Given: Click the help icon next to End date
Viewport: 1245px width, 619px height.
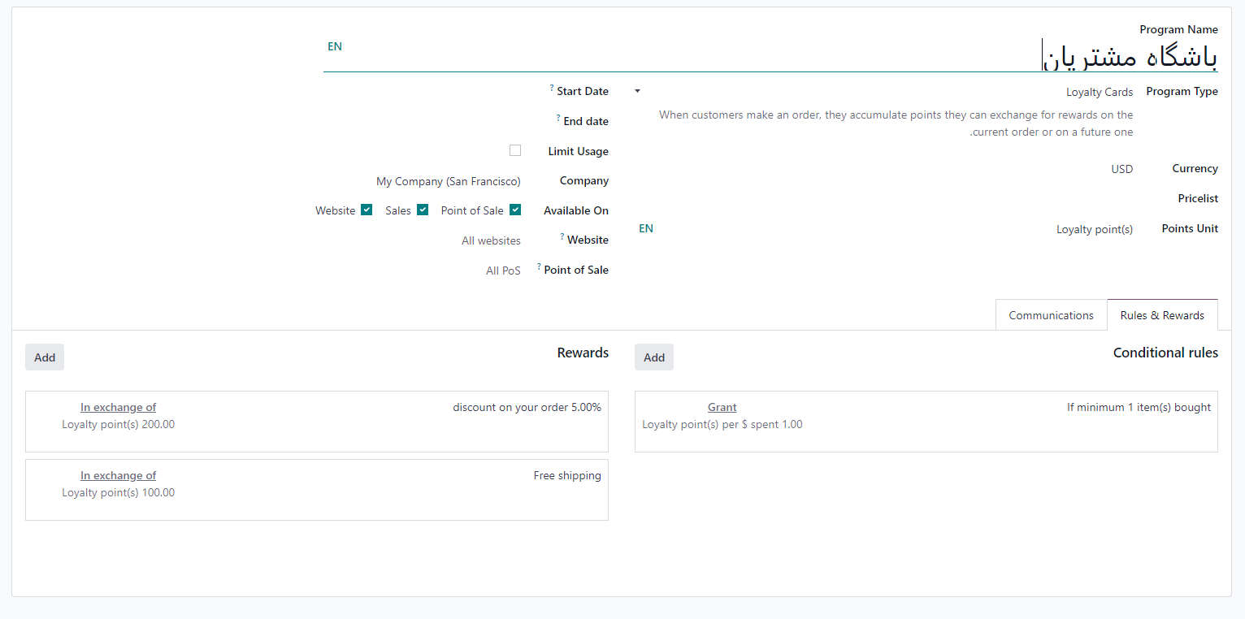Looking at the screenshot, I should 558,118.
